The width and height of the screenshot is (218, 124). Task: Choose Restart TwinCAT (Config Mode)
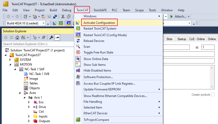[x=119, y=35]
